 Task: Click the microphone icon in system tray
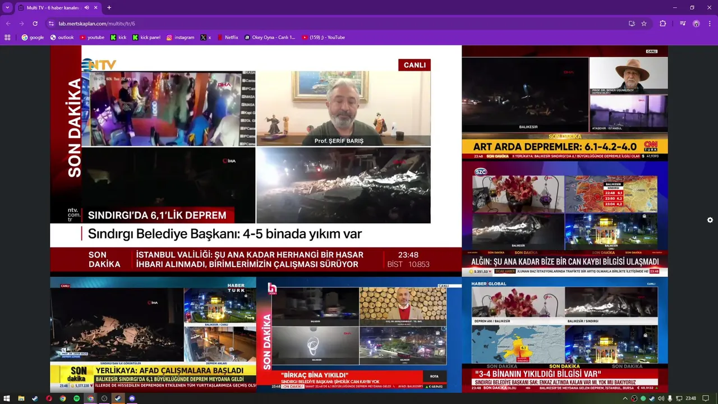670,398
